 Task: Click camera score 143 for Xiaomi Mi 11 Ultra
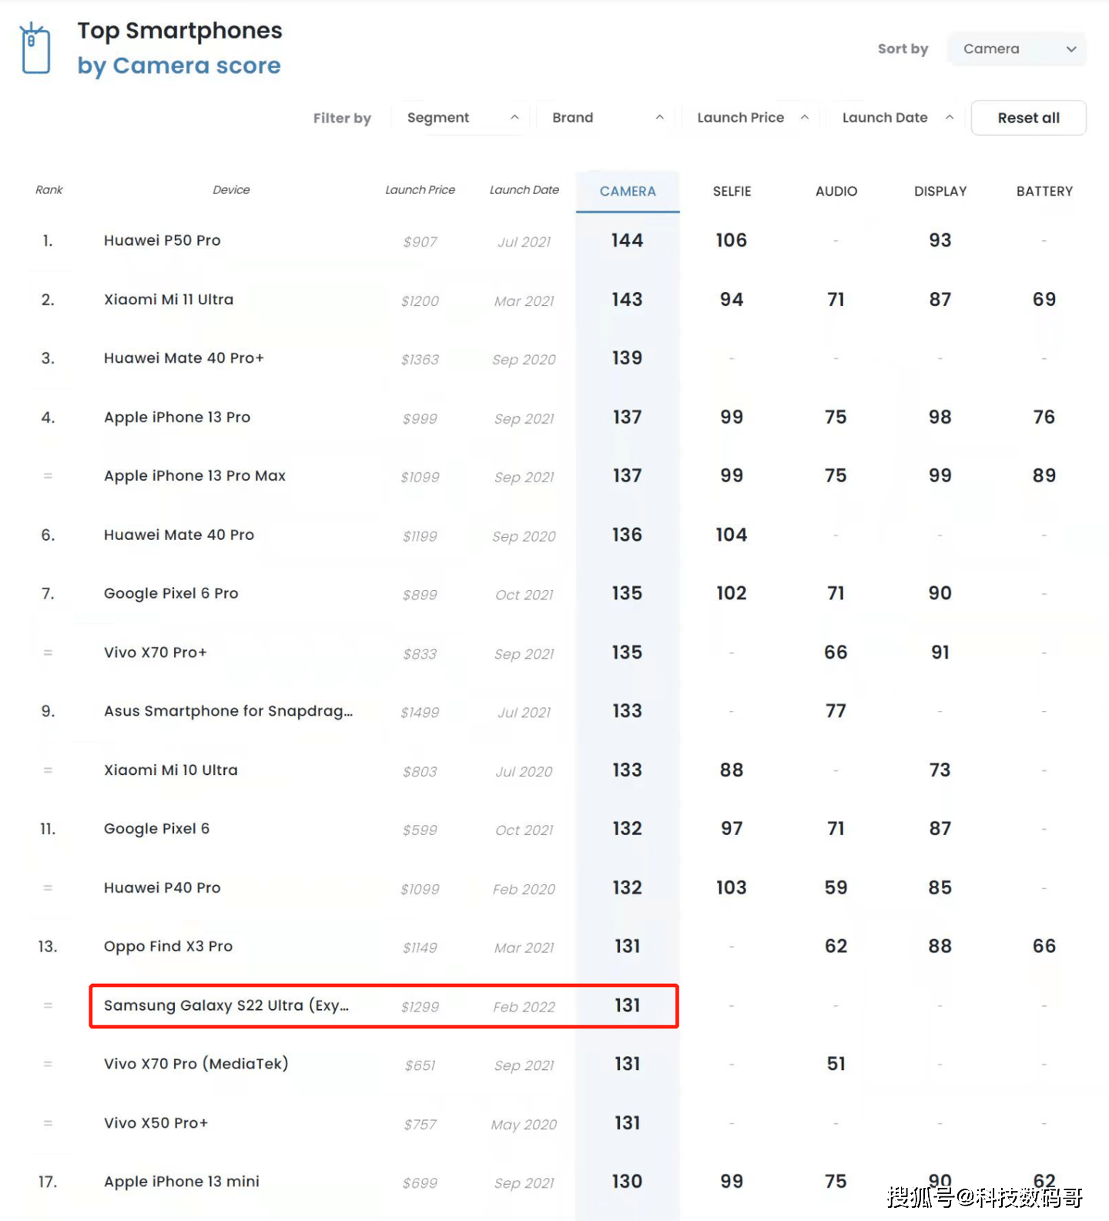pos(627,300)
